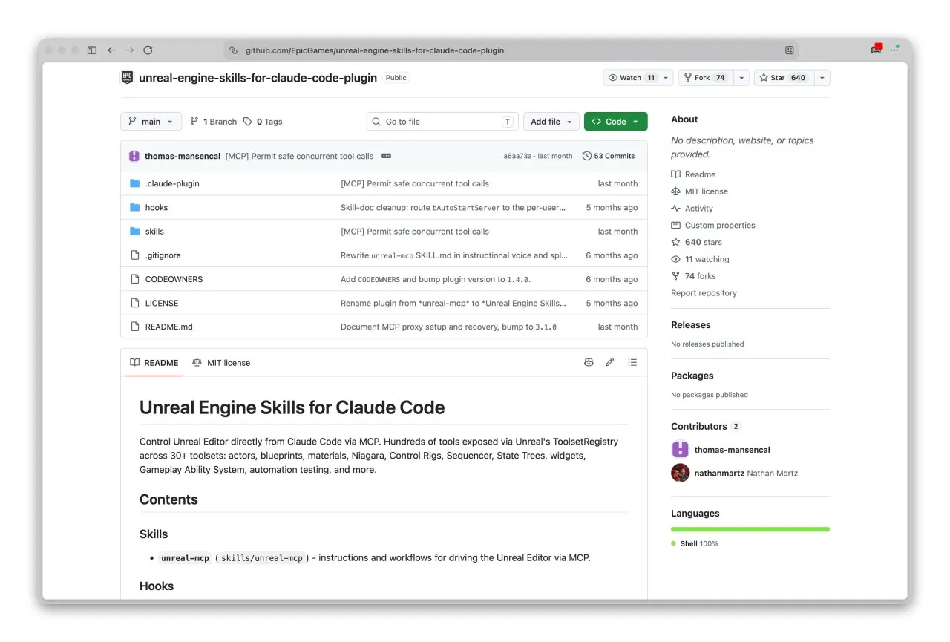950x642 pixels.
Task: Click the browser reload icon
Action: pyautogui.click(x=148, y=50)
